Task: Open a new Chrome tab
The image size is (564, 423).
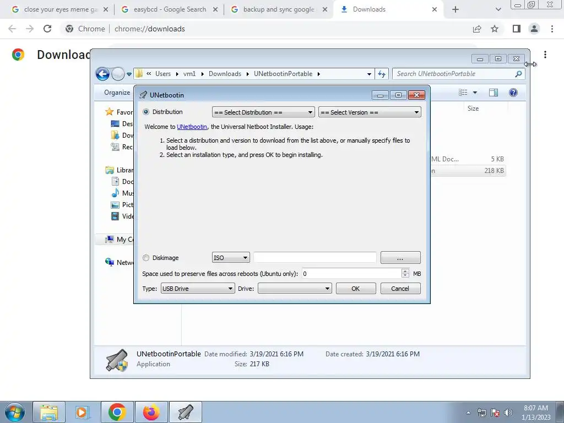Action: (x=455, y=10)
